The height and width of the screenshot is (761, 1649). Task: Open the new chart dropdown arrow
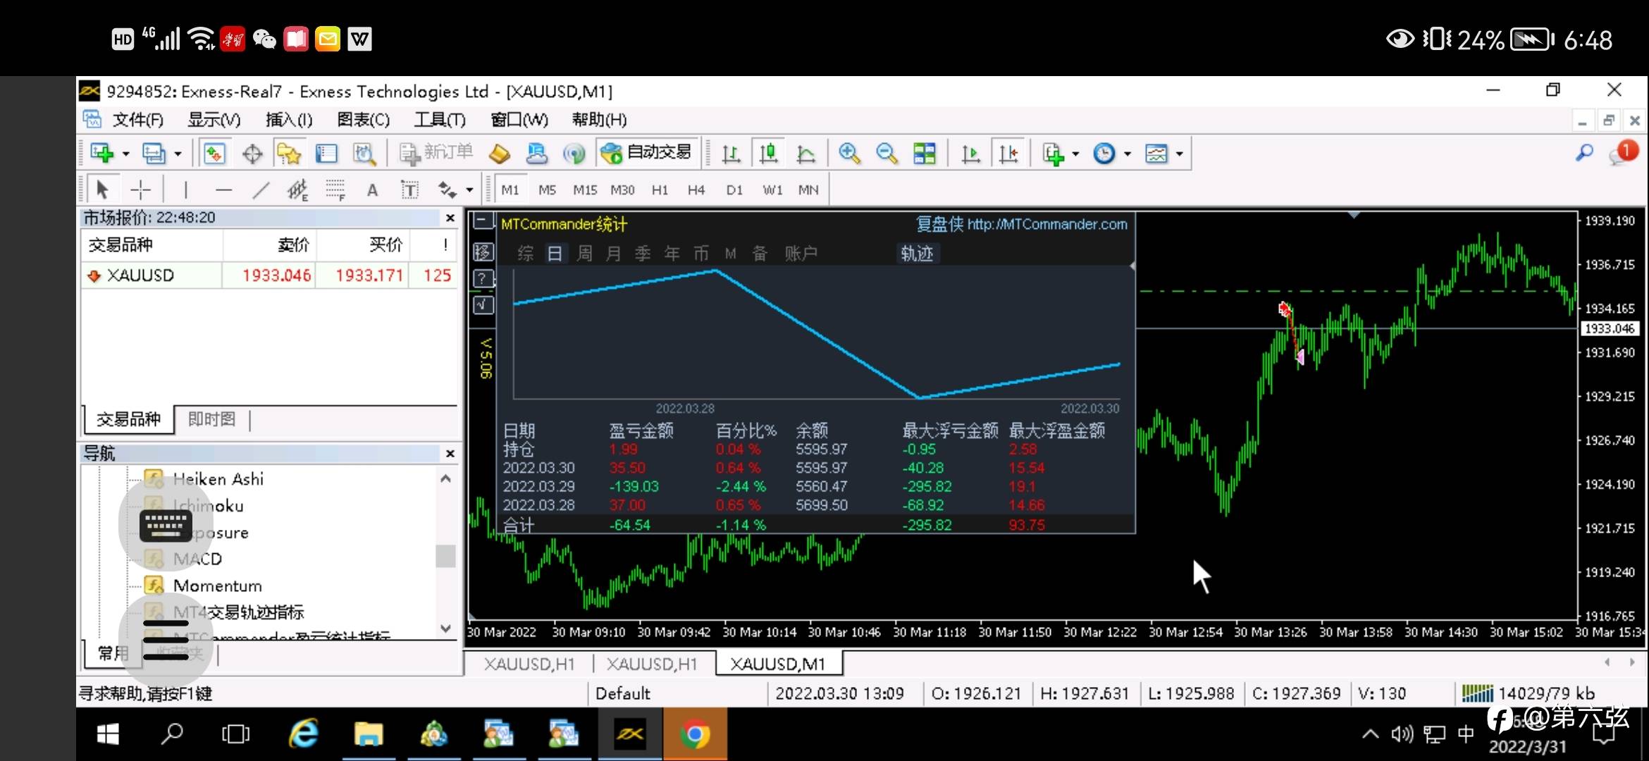coord(126,154)
